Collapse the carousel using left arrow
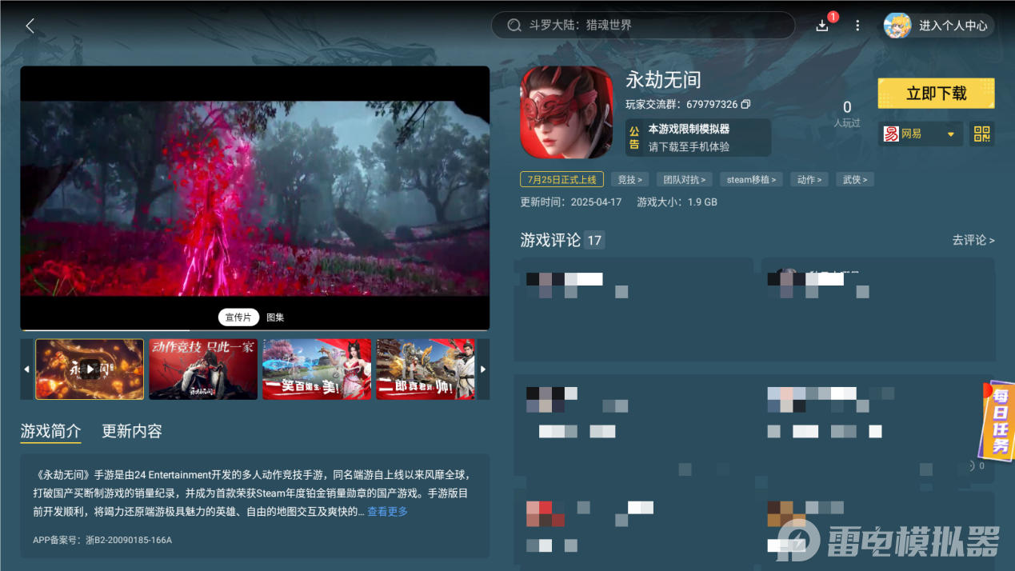Screen dimensions: 1015x571 point(27,369)
